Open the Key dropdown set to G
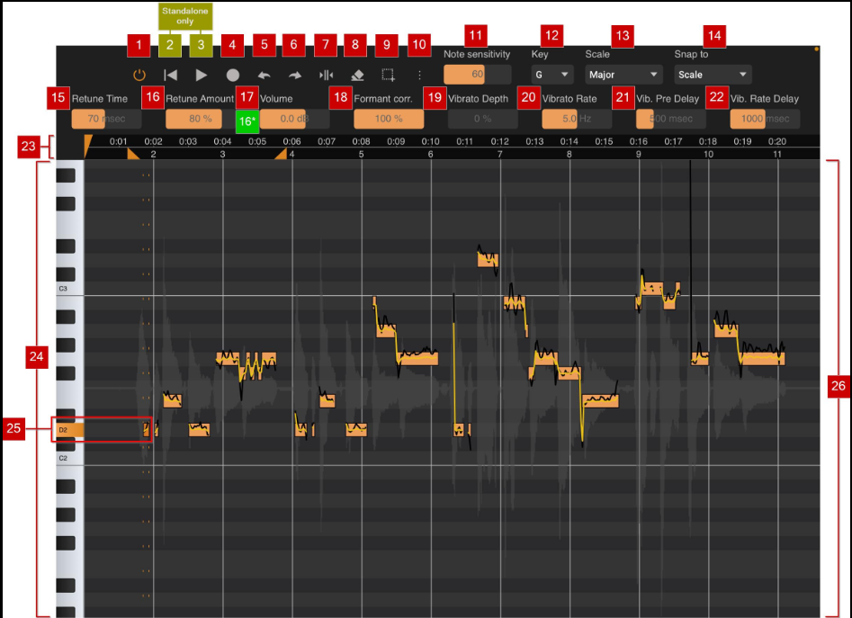Viewport: 852px width, 618px height. click(552, 74)
